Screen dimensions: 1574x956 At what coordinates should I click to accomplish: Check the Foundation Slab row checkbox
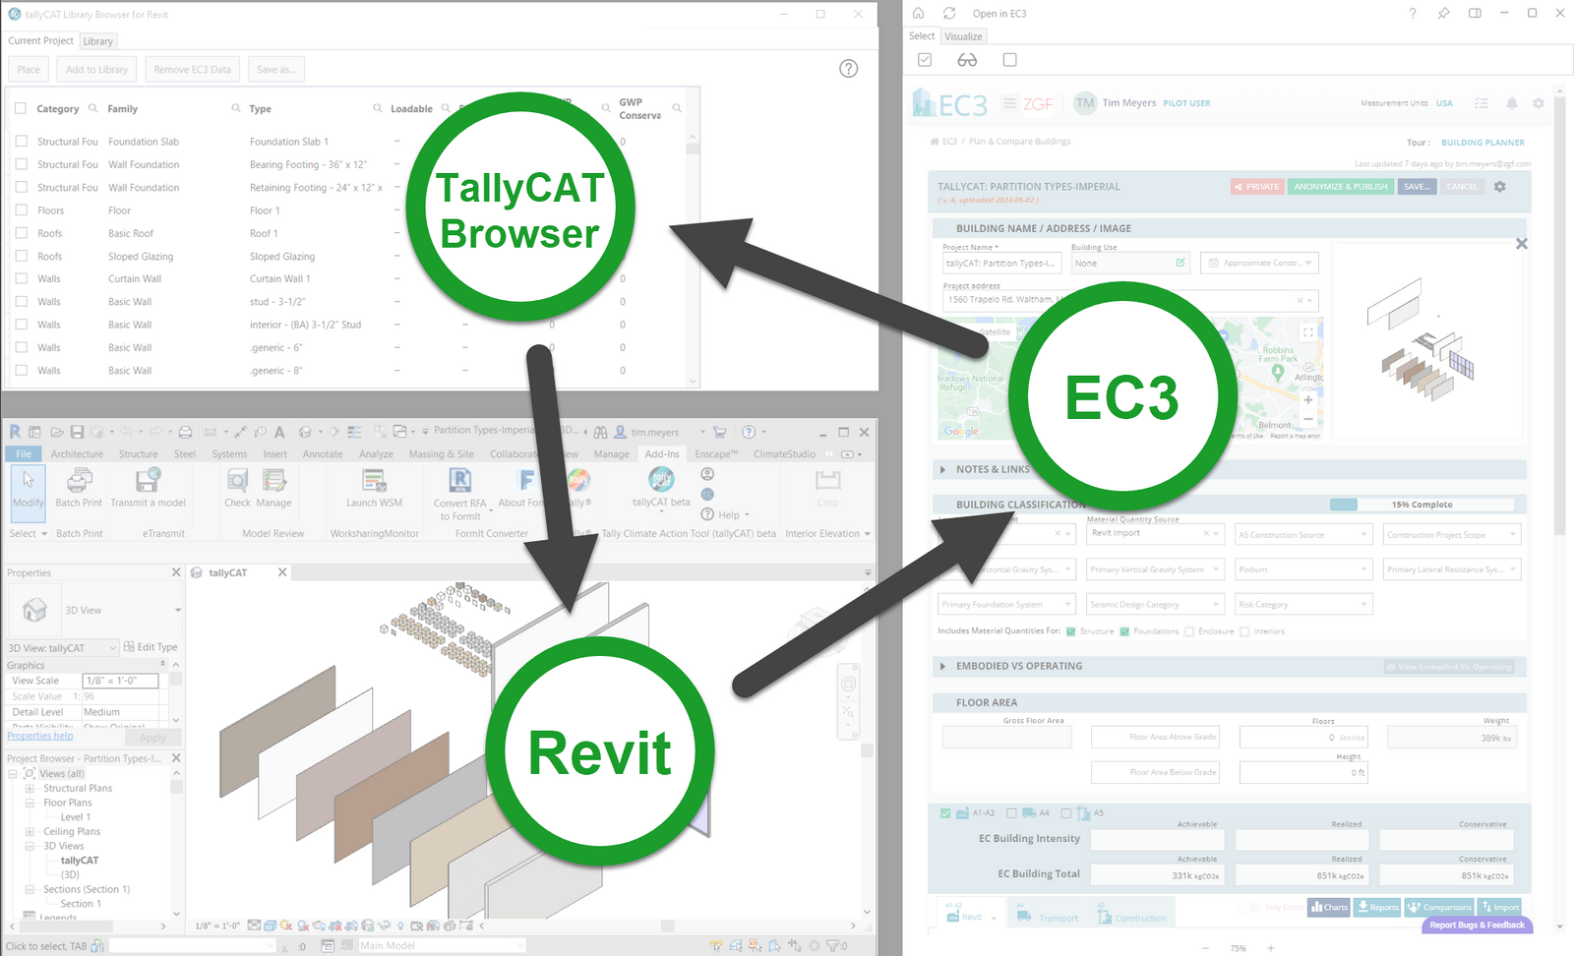[21, 142]
